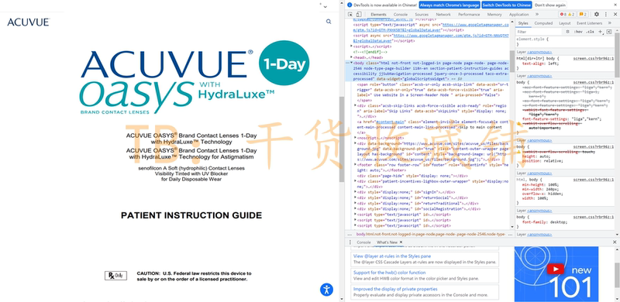Viewport: 620px width, 302px height.
Task: Close the What's New tab
Action: click(x=401, y=242)
